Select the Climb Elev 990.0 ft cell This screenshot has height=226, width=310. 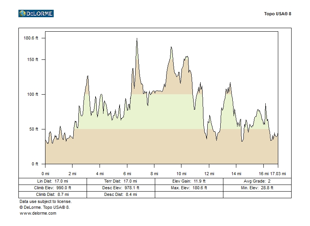pos(53,188)
